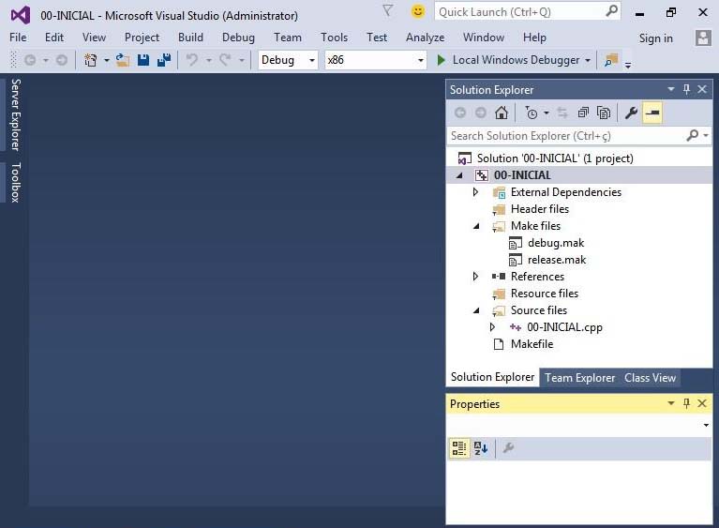This screenshot has height=528, width=719.
Task: Pin the Properties panel
Action: 686,403
